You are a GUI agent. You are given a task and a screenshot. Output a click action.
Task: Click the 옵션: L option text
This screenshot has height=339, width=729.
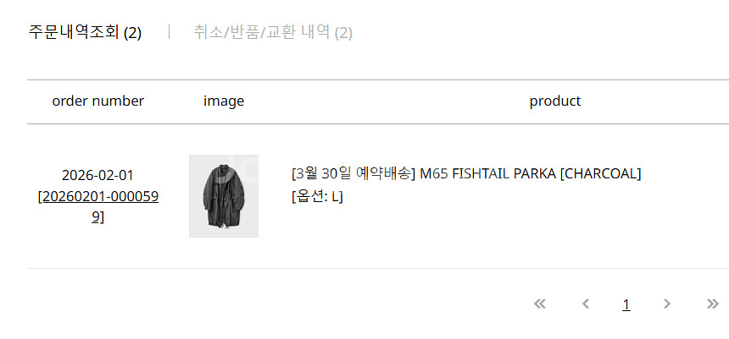pyautogui.click(x=317, y=196)
